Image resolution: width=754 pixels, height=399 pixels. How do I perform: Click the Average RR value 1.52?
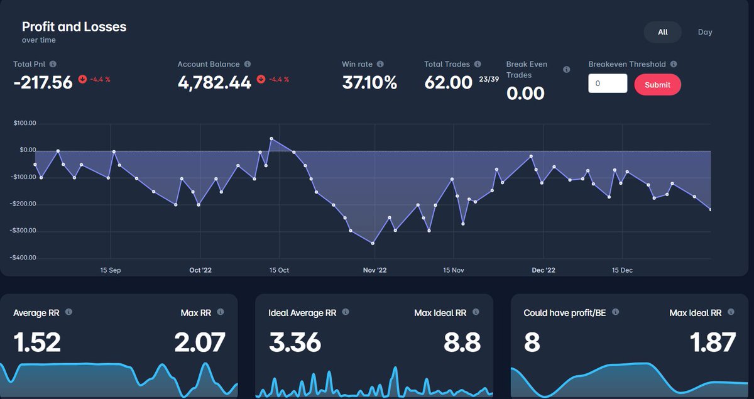[37, 342]
